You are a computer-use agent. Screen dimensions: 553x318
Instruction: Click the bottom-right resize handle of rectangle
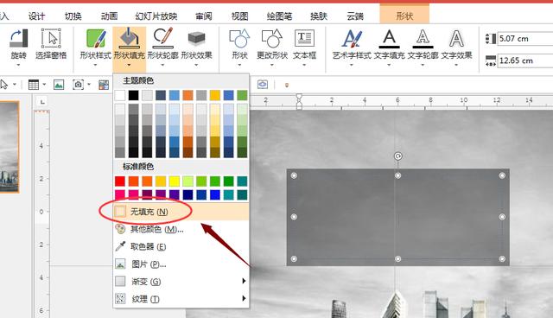click(502, 258)
